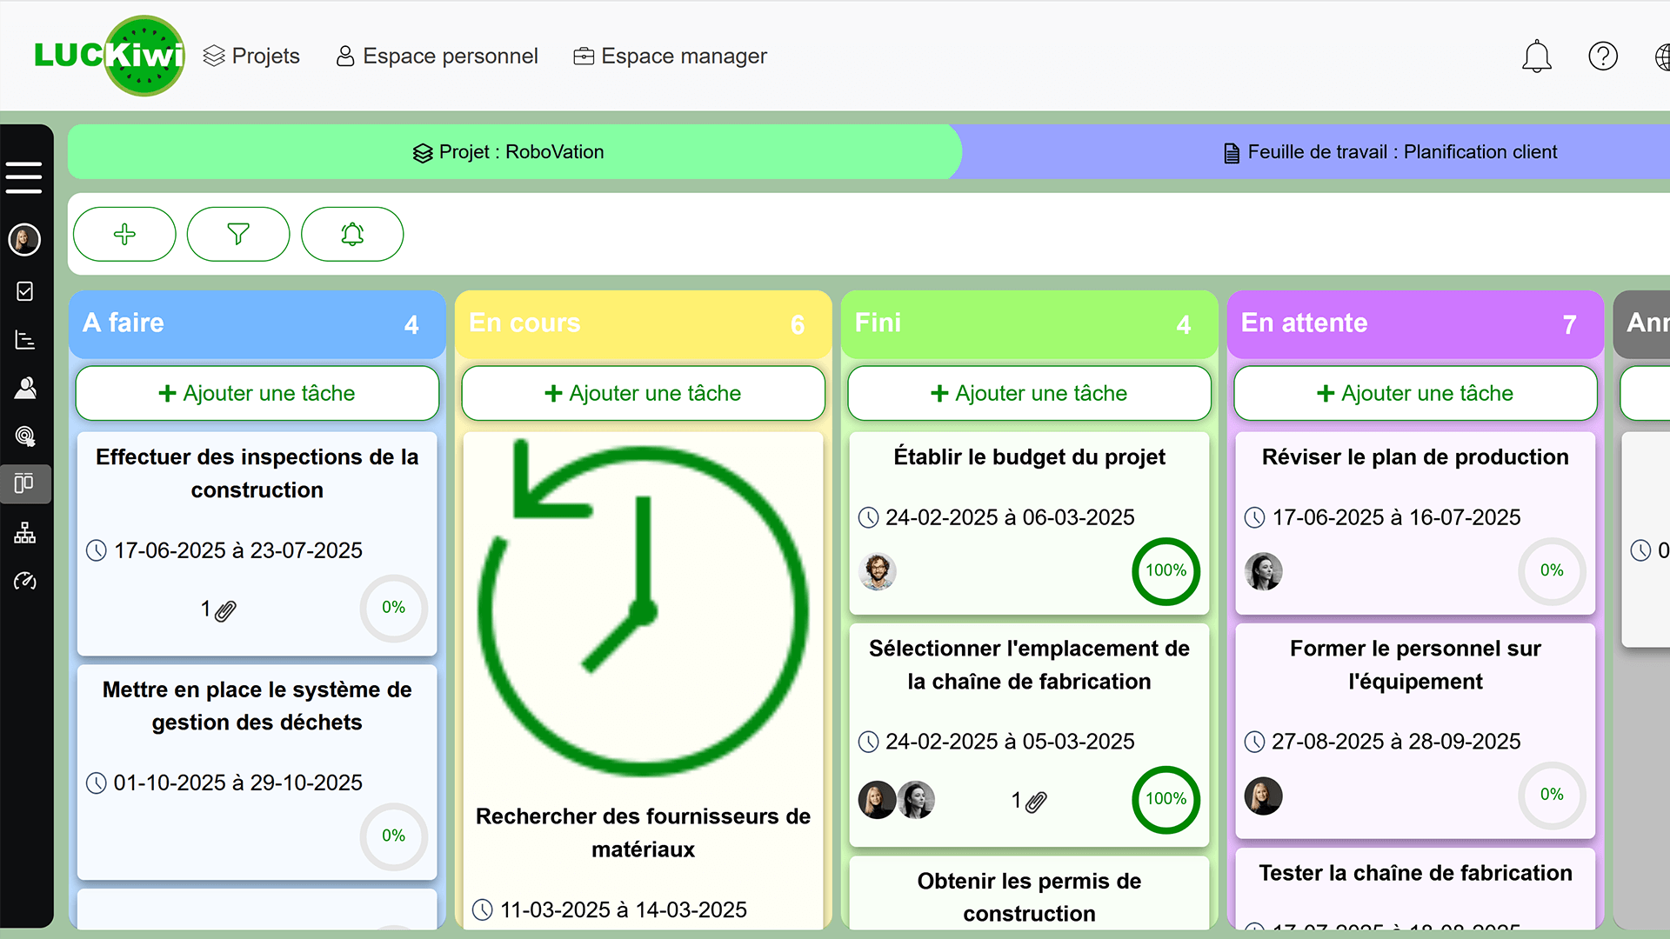This screenshot has height=939, width=1670.
Task: Select the Gantt chart icon in the sidebar
Action: pyautogui.click(x=25, y=340)
